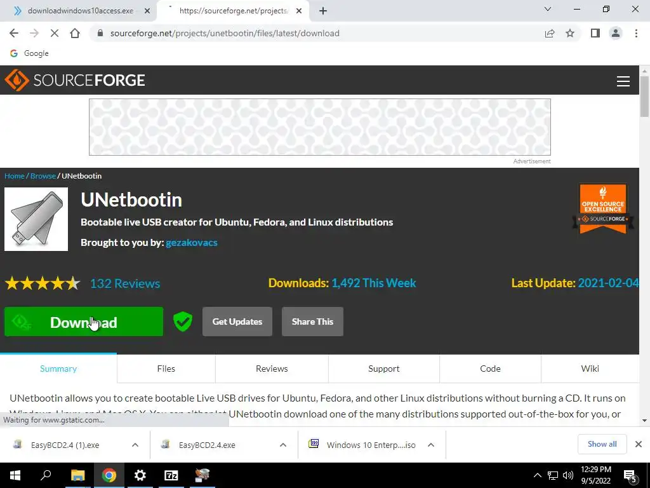Click the installer icon in taskbar
This screenshot has width=650, height=488.
(202, 475)
